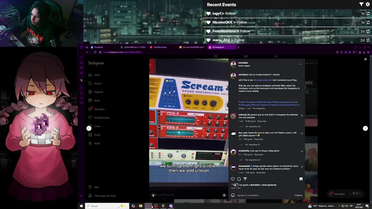Open Windows Start menu
The height and width of the screenshot is (209, 372).
click(x=81, y=206)
